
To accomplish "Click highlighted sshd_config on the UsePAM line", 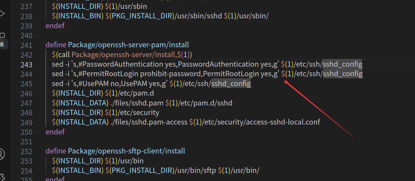I will (231, 84).
